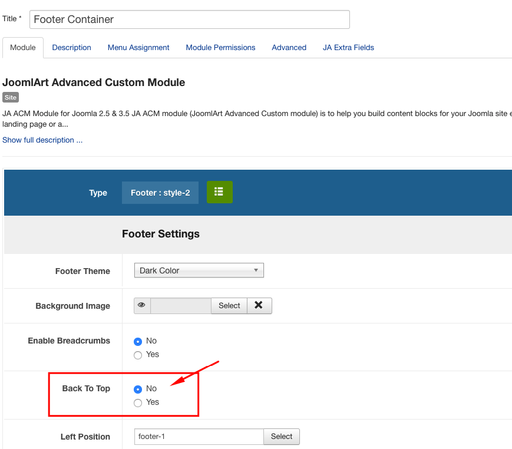Go to the Module Permissions tab
This screenshot has width=512, height=449.
coord(220,48)
